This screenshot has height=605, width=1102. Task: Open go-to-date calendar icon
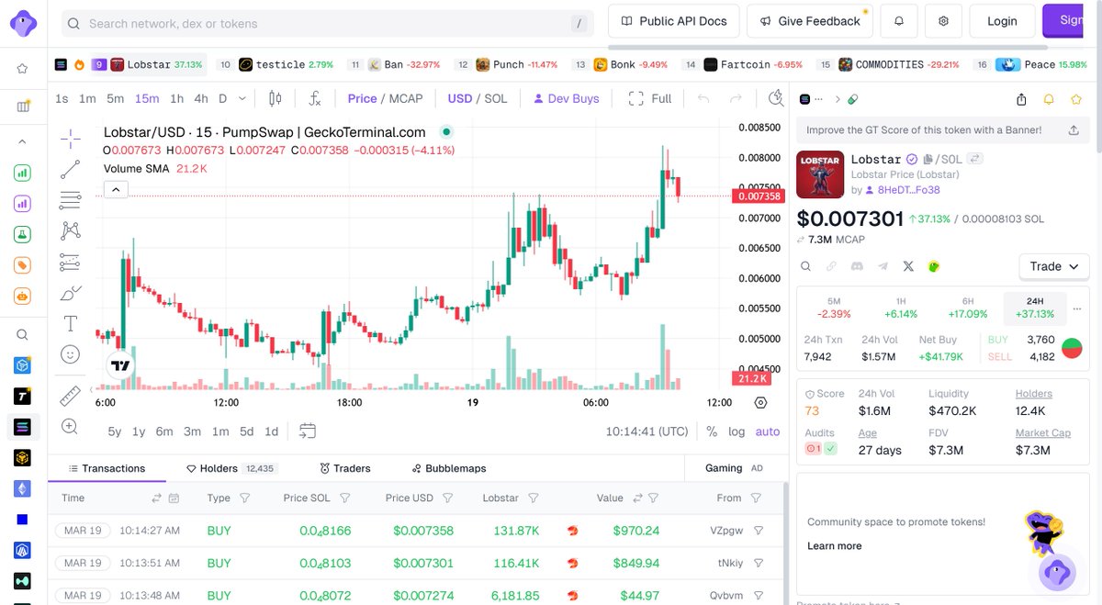click(x=308, y=431)
